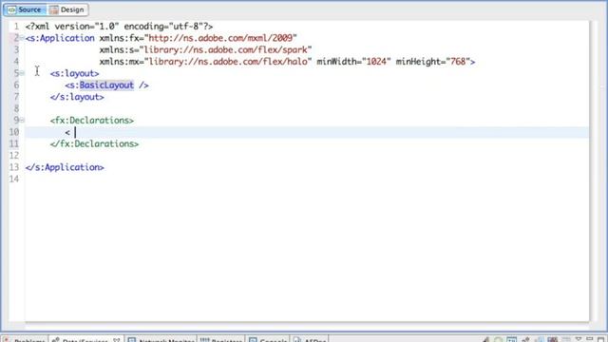Click line number 14 in the gutter
The image size is (608, 342).
pos(14,179)
